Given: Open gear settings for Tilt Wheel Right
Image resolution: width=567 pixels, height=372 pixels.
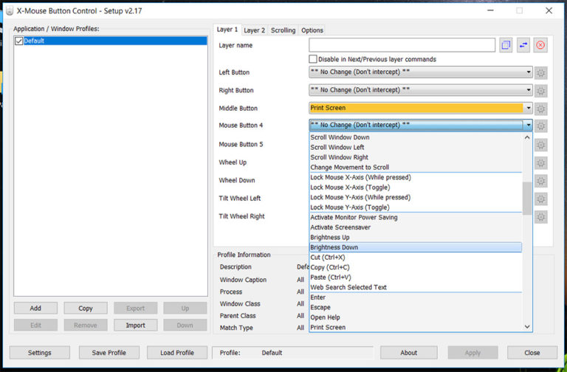Looking at the screenshot, I should (x=540, y=217).
